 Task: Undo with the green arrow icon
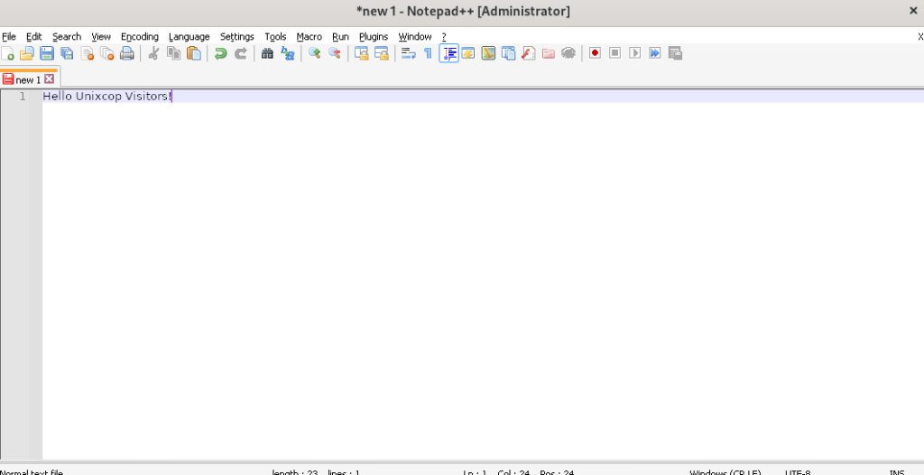click(x=221, y=53)
